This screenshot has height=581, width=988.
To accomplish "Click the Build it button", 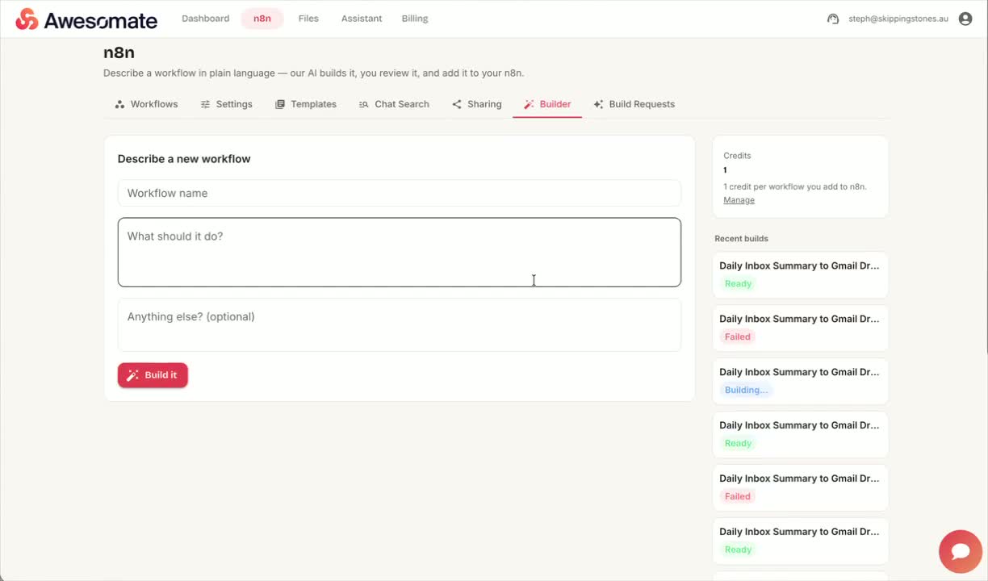I will [x=153, y=375].
